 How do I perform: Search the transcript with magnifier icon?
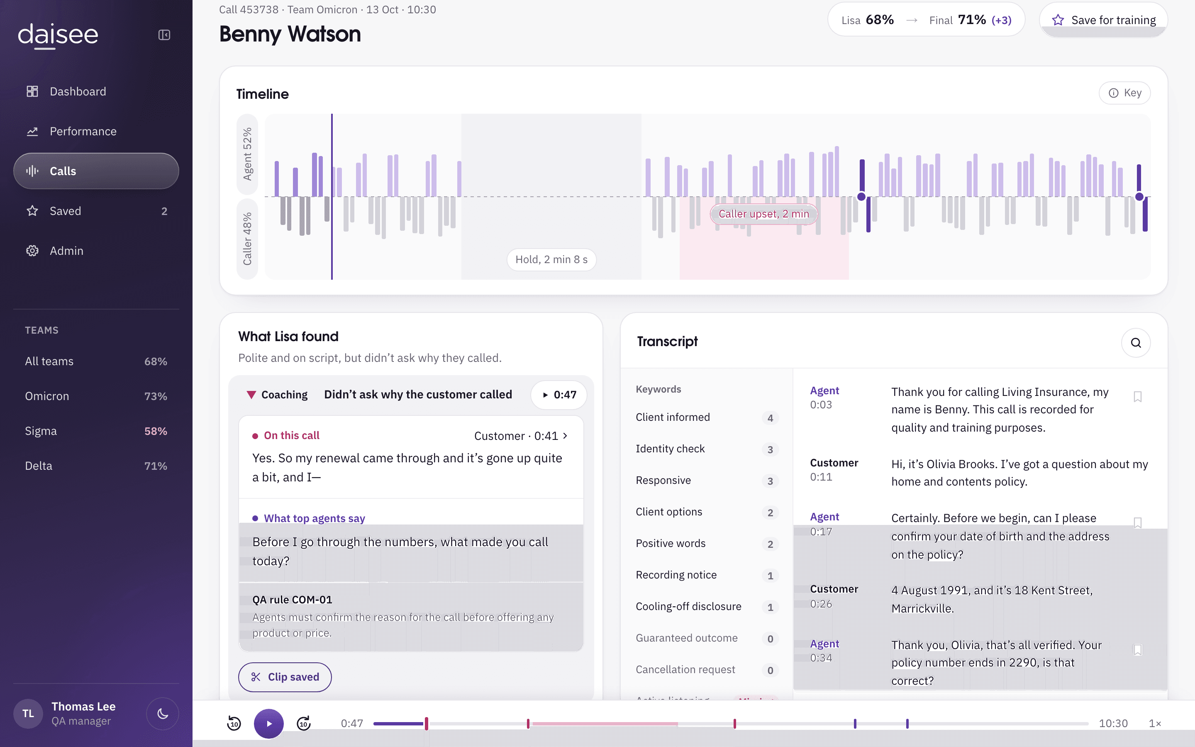click(1136, 343)
